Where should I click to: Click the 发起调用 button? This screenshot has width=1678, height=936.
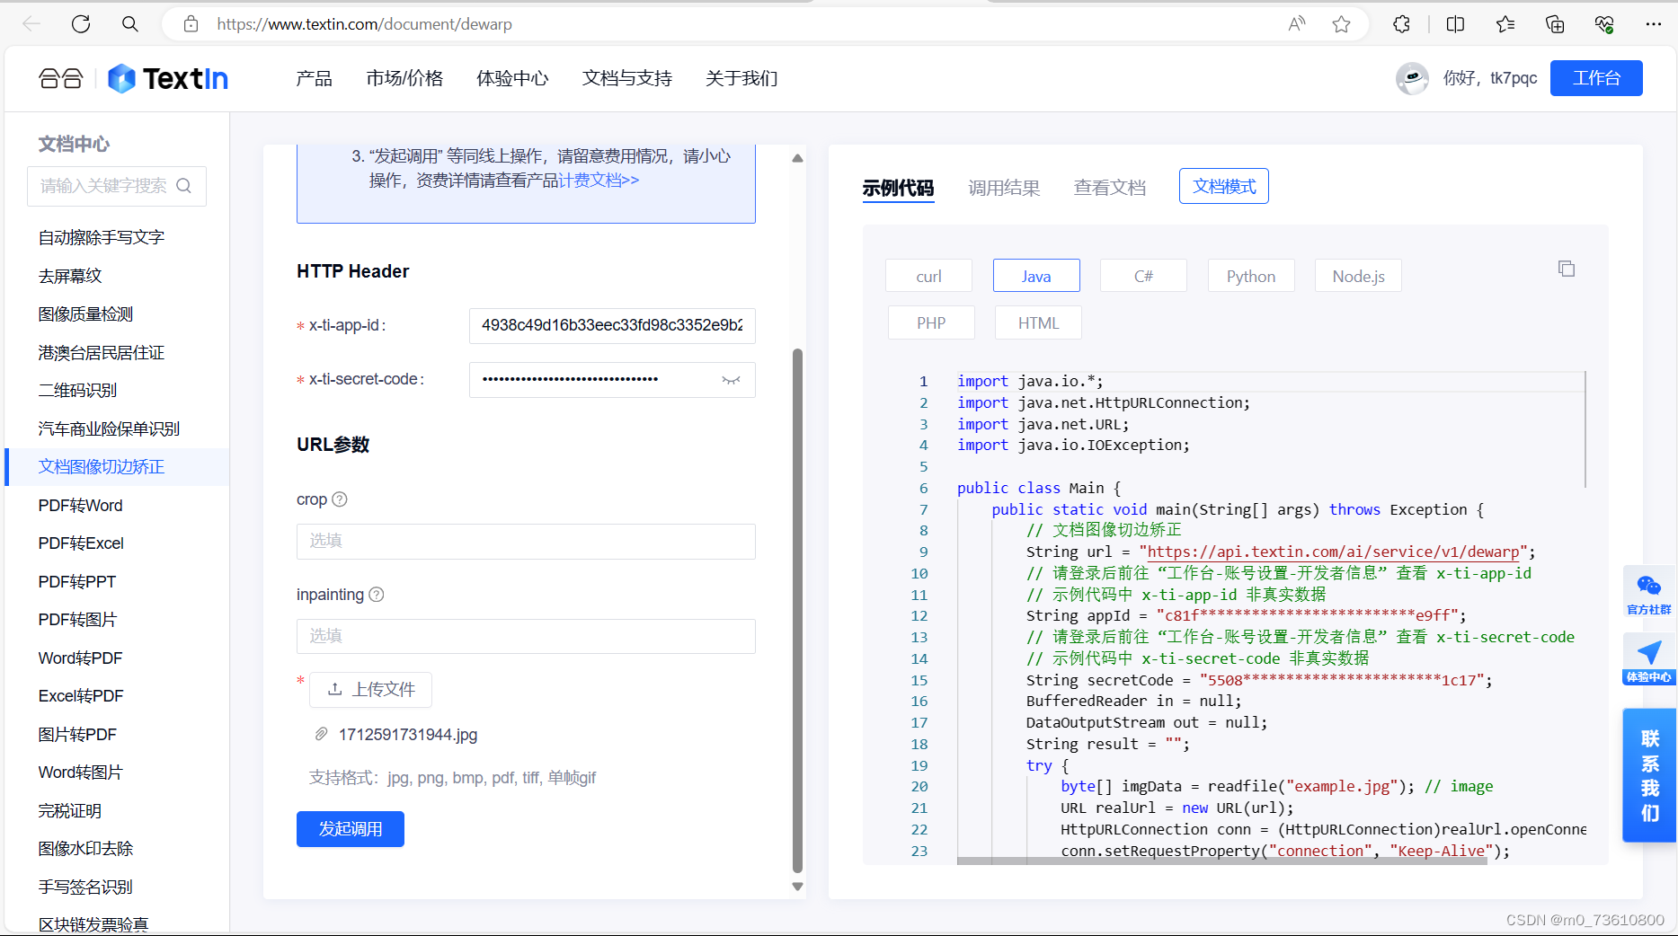[x=350, y=828]
